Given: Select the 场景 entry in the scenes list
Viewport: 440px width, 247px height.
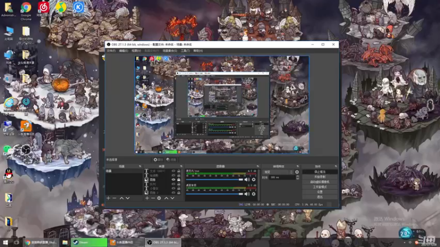Looking at the screenshot, I should (124, 171).
